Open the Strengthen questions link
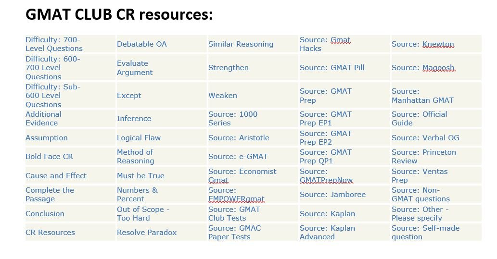Image resolution: width=497 pixels, height=259 pixels. pos(229,68)
